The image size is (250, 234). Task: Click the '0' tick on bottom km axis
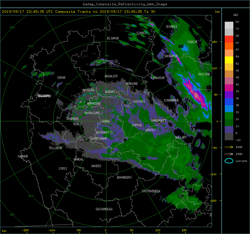point(106,230)
